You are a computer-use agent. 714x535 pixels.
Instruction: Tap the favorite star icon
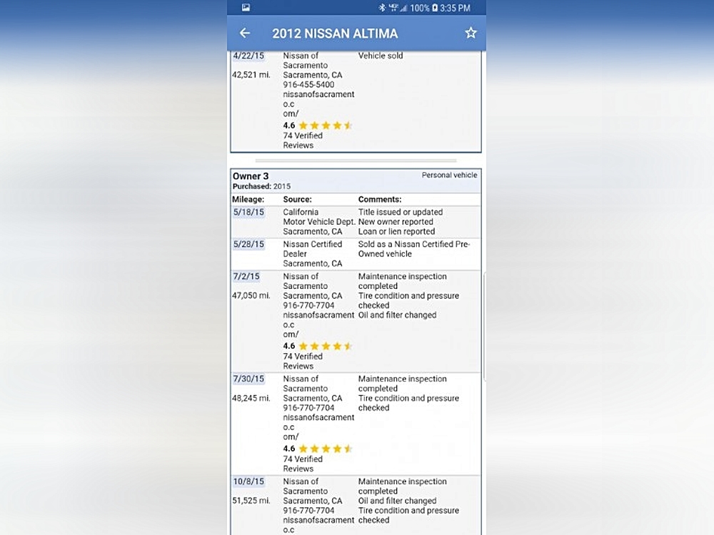click(x=471, y=33)
